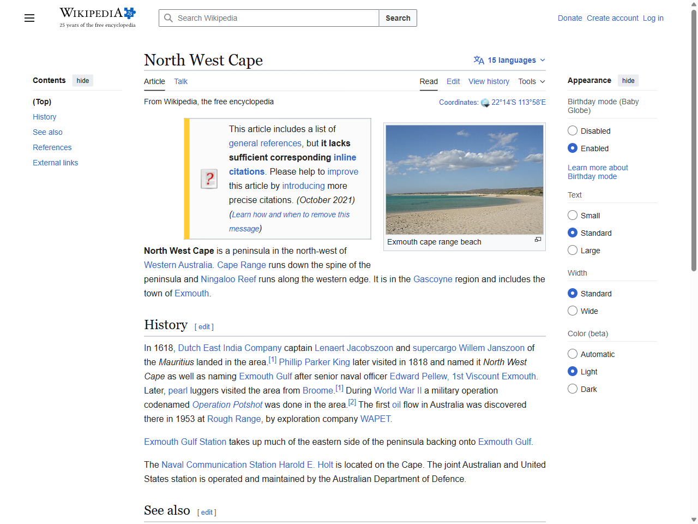Open the Exmouth Gulf Station link
Viewport: 698px width, 524px height.
click(x=185, y=442)
